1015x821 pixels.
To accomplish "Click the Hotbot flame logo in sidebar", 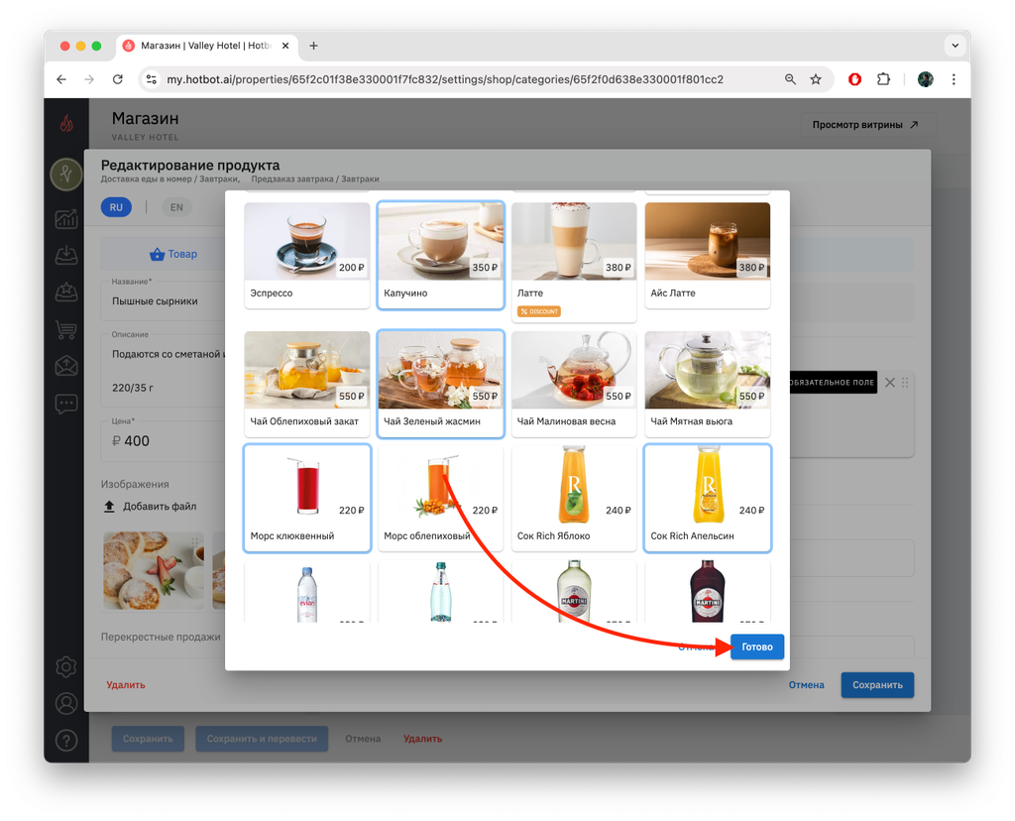I will (66, 123).
